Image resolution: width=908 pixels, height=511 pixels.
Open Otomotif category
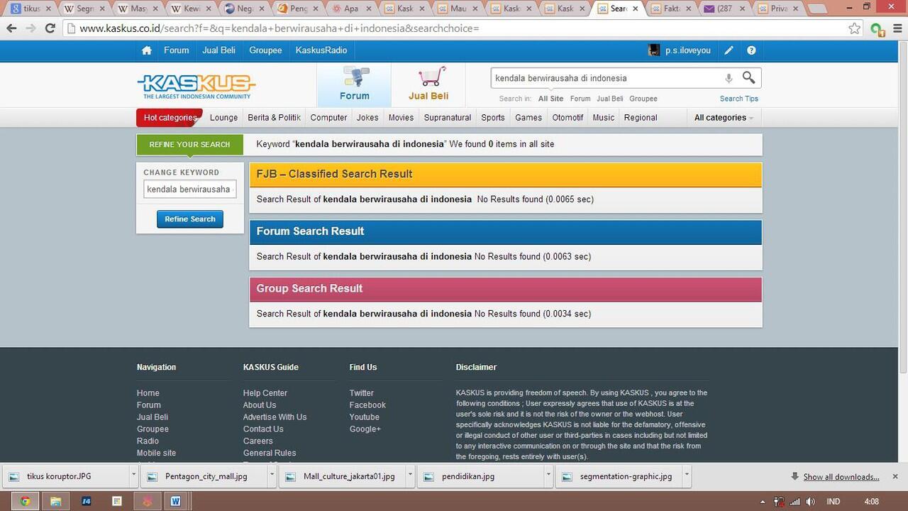pos(567,118)
